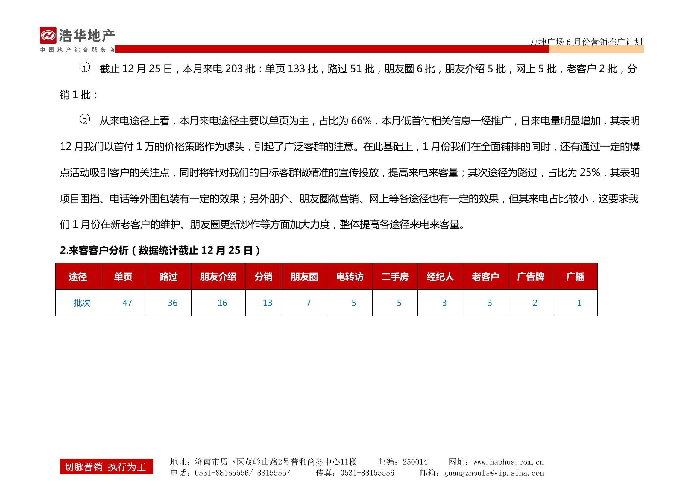This screenshot has width=700, height=495.
Task: Click the text 占比为66%
Action: (x=345, y=121)
